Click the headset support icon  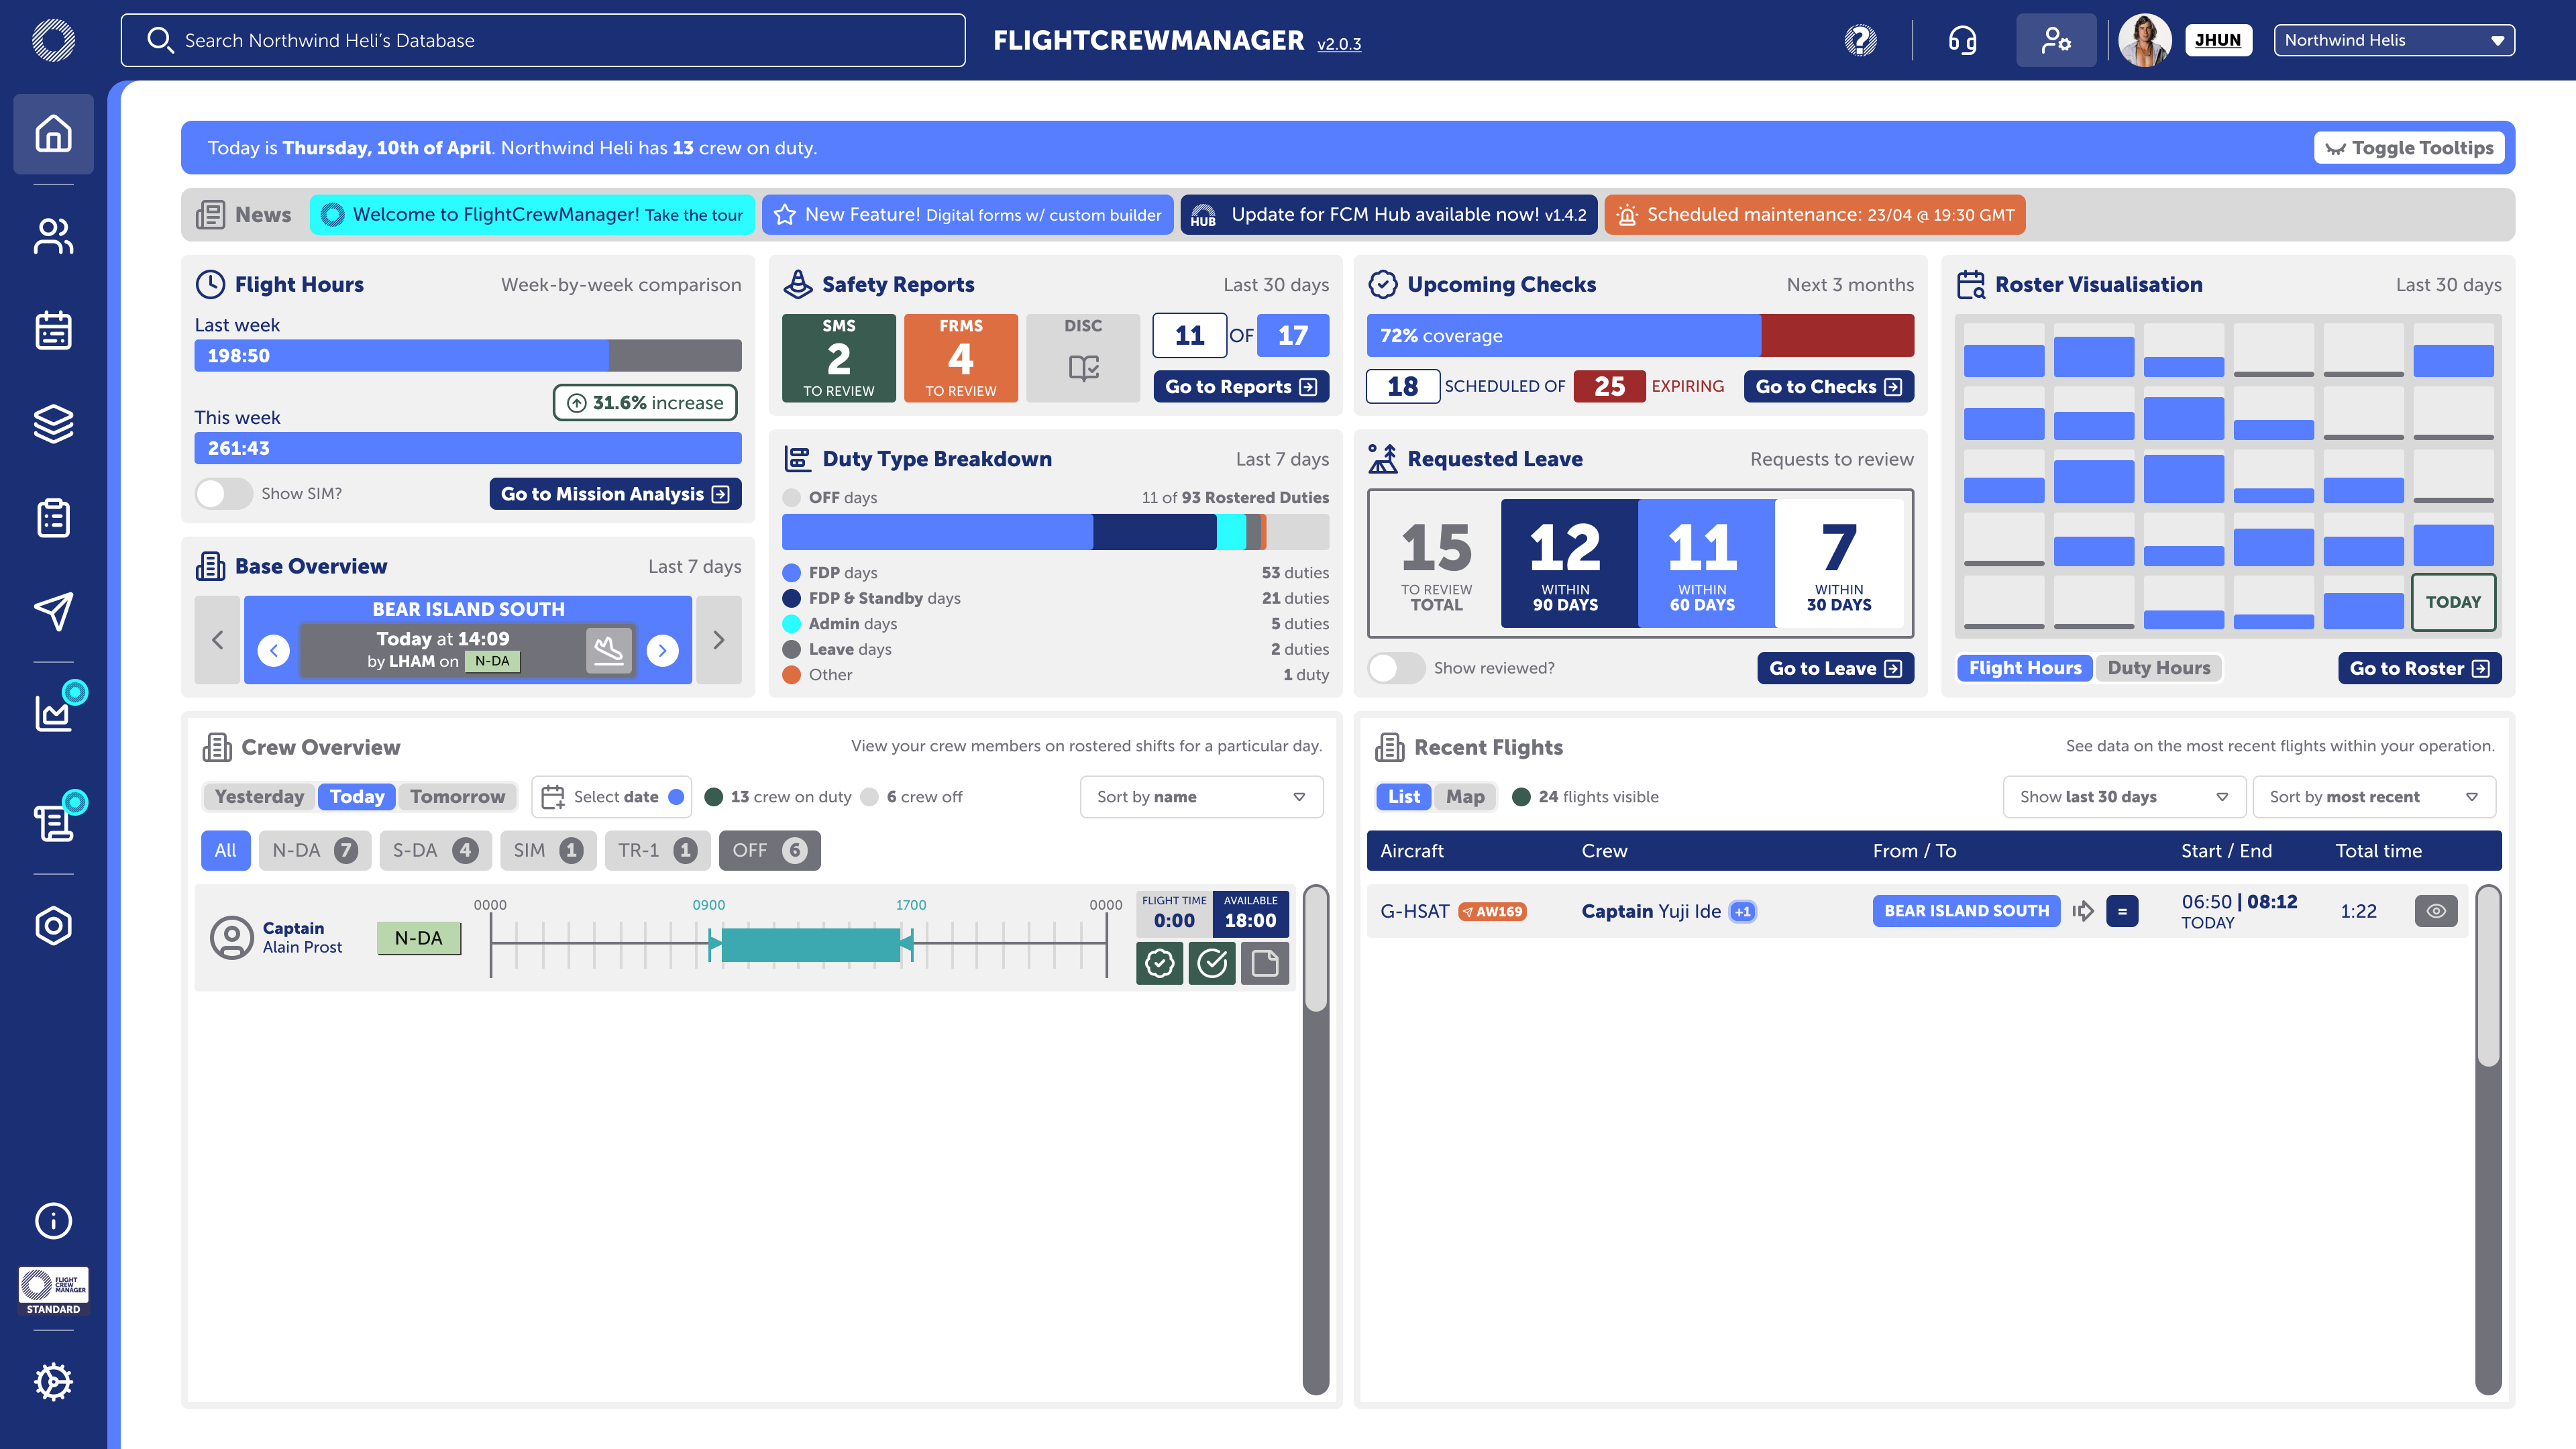[1962, 40]
